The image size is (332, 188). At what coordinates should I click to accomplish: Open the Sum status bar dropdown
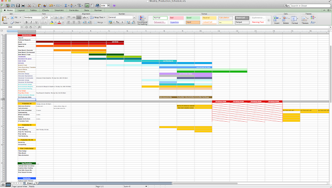[x=146, y=186]
